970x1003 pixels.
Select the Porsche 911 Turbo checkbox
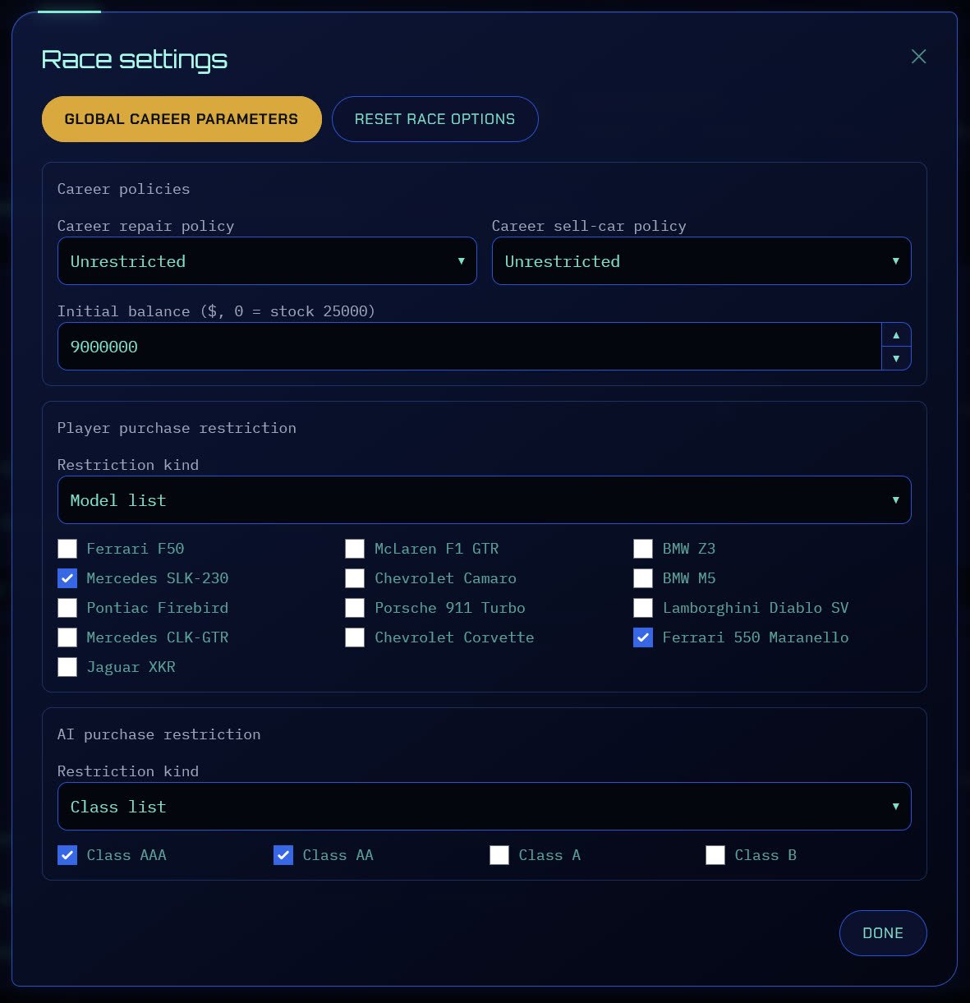[x=355, y=608]
